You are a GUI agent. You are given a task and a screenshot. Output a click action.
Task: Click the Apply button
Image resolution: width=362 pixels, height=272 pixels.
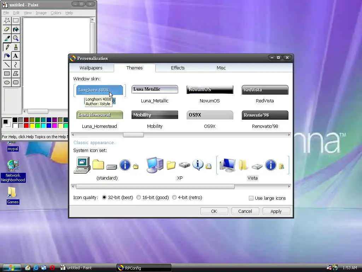[276, 211]
